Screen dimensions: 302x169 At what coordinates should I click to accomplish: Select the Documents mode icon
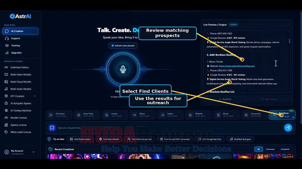point(246,115)
